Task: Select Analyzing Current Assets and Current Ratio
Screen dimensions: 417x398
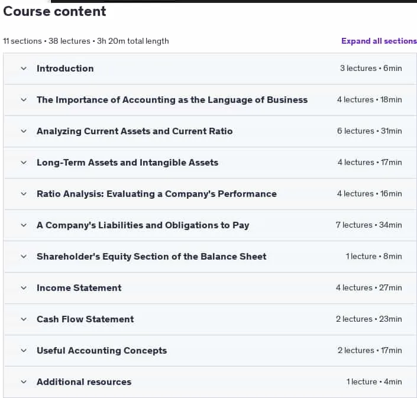Action: tap(135, 131)
